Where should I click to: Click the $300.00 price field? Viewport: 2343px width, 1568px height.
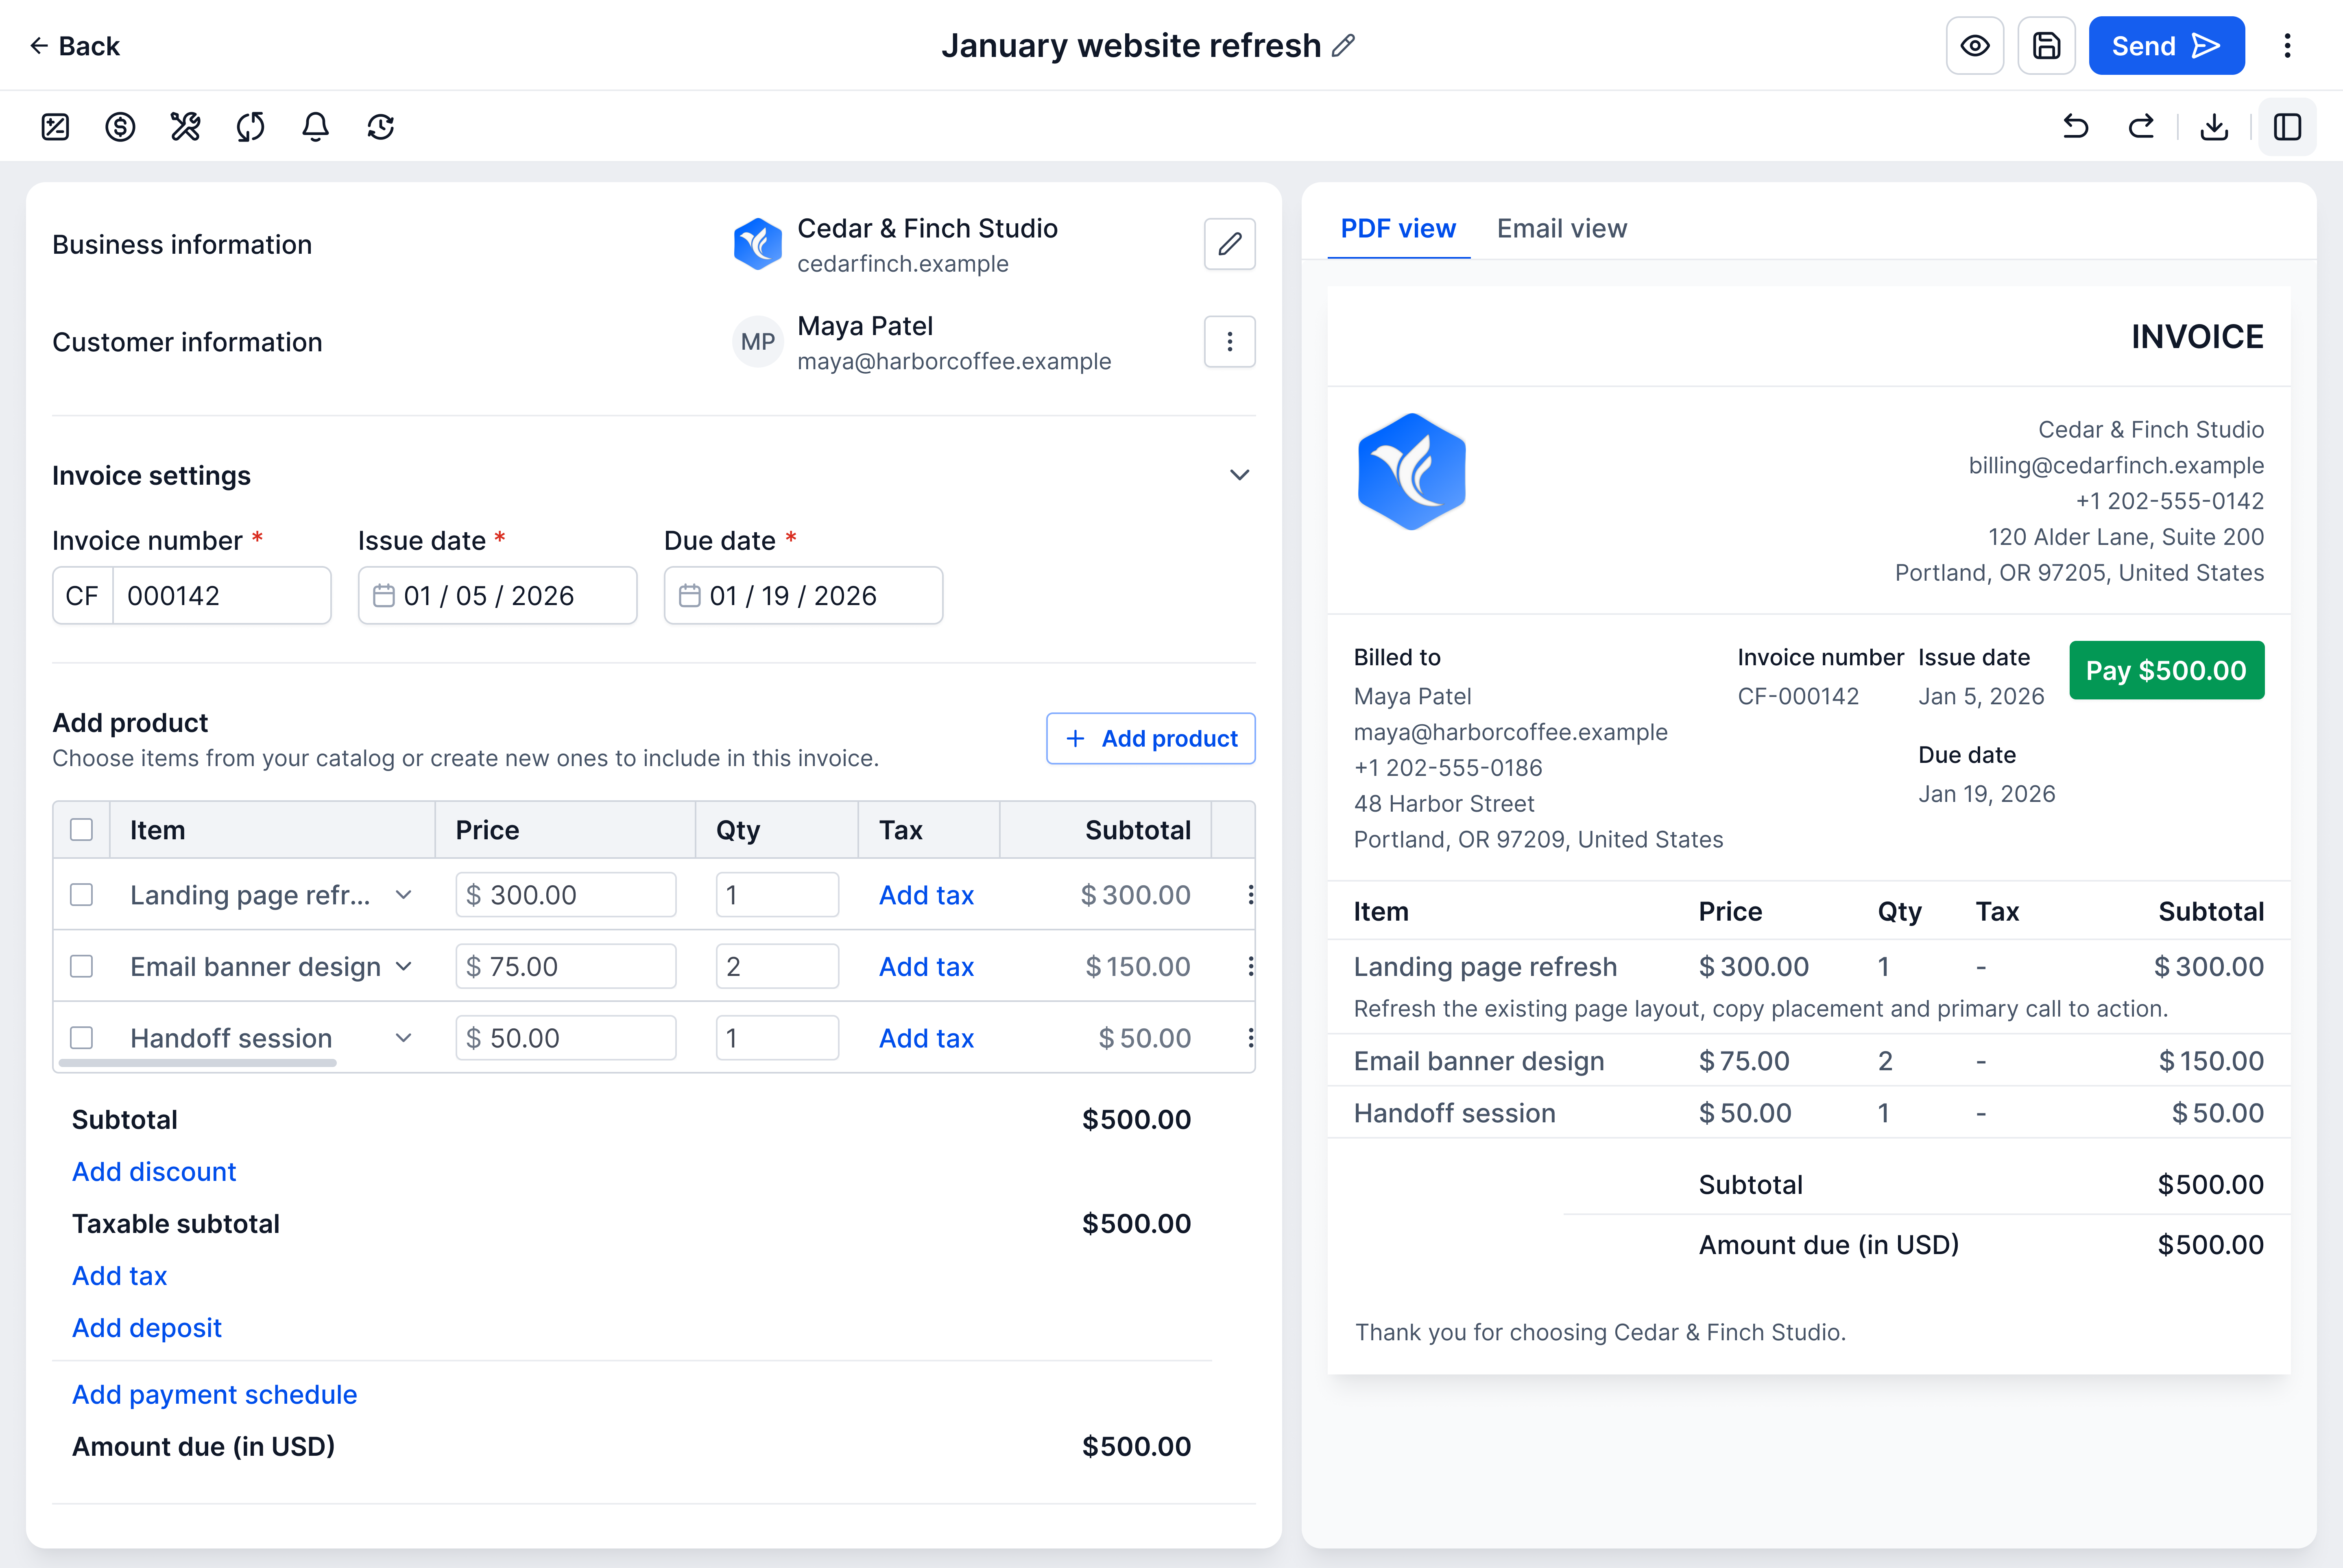565,895
